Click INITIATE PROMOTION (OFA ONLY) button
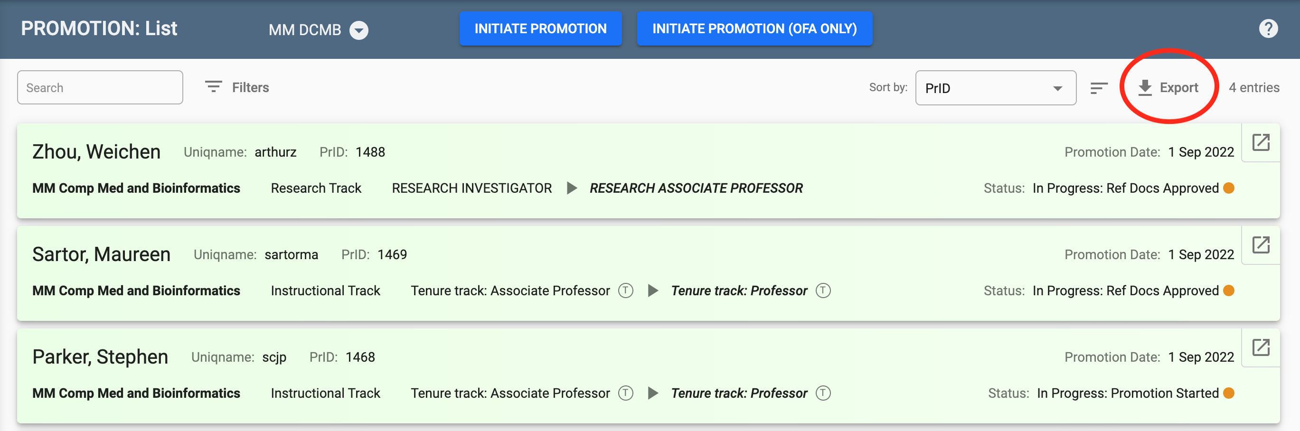This screenshot has height=431, width=1300. [754, 29]
